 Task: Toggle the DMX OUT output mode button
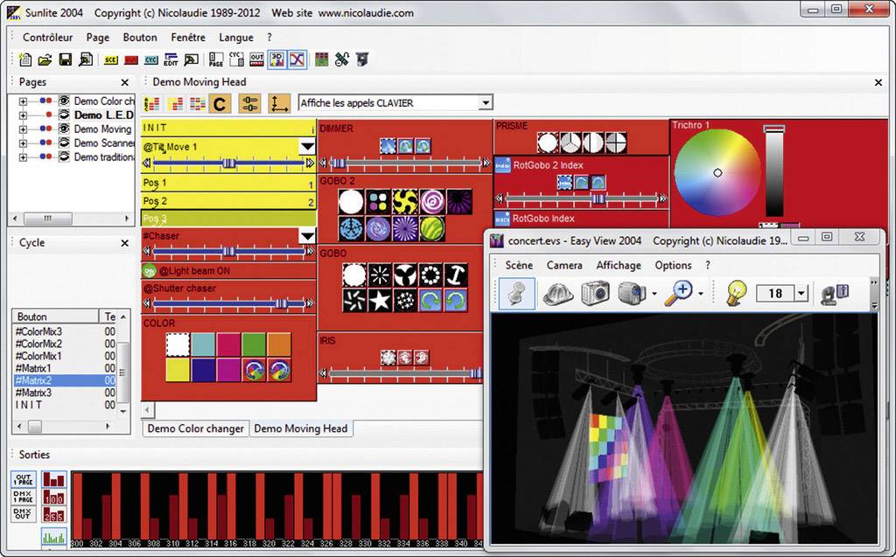pos(23,513)
